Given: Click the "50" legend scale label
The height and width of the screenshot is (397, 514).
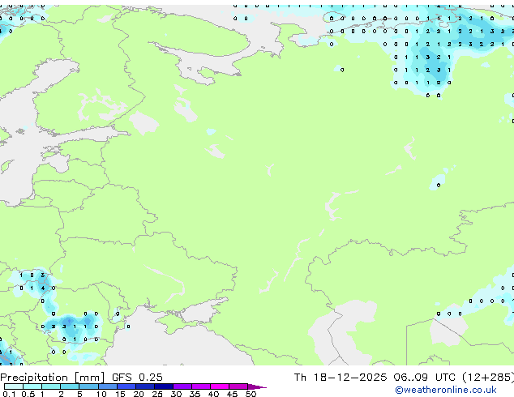Looking at the screenshot, I should tap(251, 394).
